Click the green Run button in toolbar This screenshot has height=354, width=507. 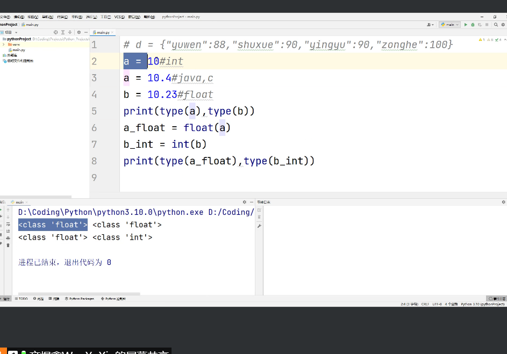click(x=466, y=25)
